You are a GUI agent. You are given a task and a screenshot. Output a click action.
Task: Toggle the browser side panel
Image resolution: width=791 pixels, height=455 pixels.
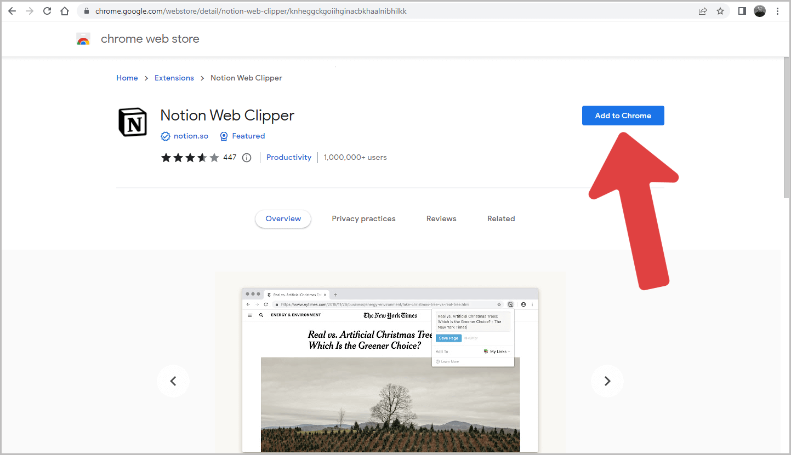click(x=741, y=11)
